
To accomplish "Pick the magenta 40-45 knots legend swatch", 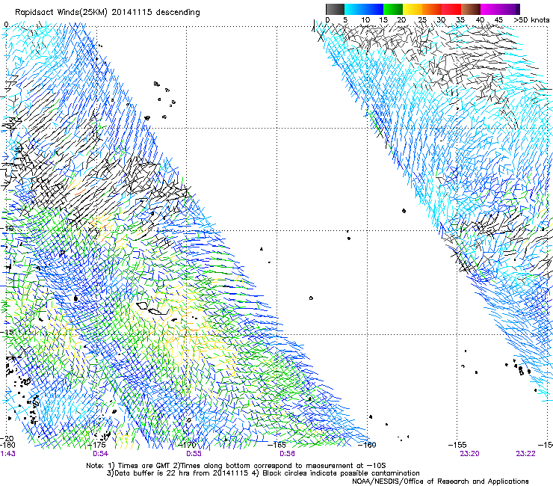I will [490, 9].
